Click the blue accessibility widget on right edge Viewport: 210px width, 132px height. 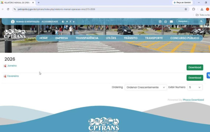(x=208, y=75)
